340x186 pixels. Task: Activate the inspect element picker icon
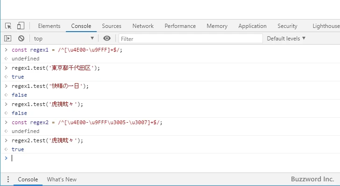point(8,26)
